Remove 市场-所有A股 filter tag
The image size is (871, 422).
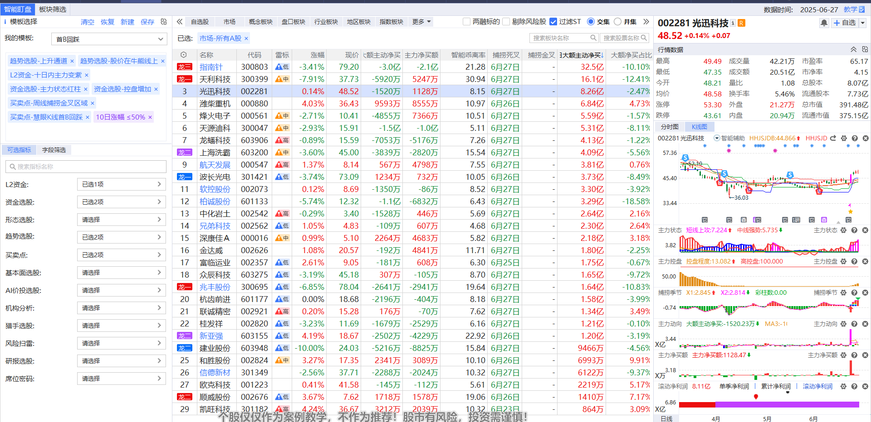click(246, 38)
